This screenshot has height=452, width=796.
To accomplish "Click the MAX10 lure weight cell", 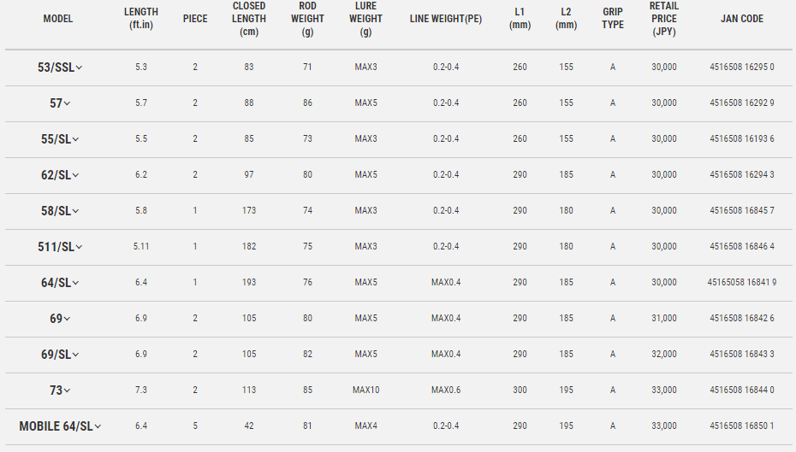I will click(x=365, y=390).
